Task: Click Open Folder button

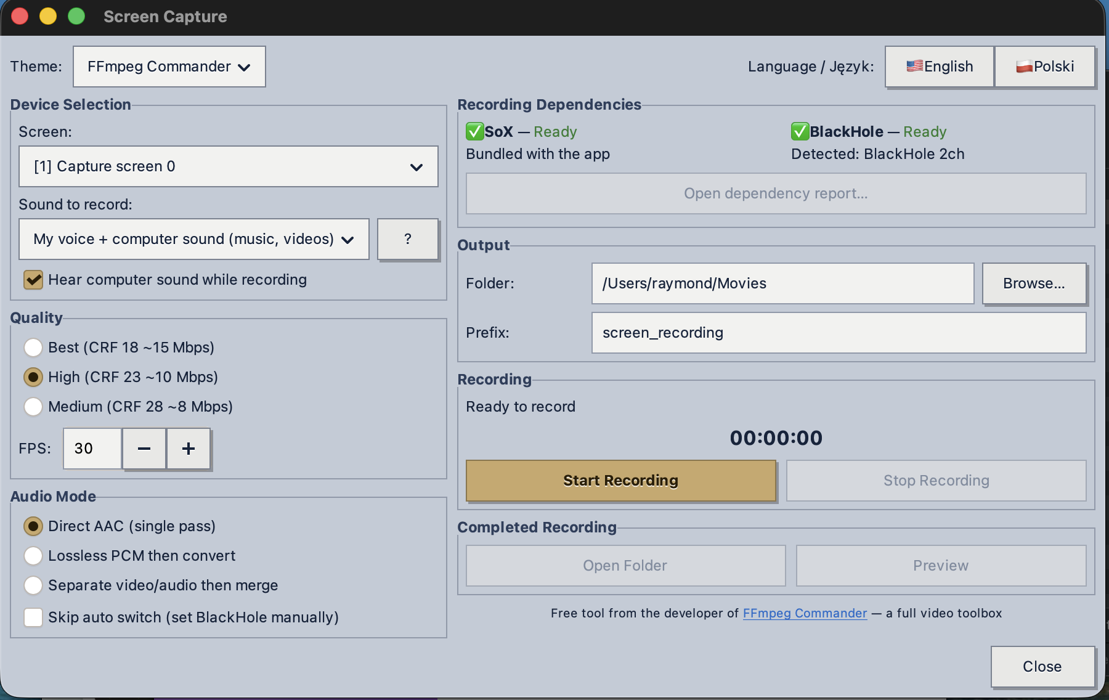Action: point(626,566)
